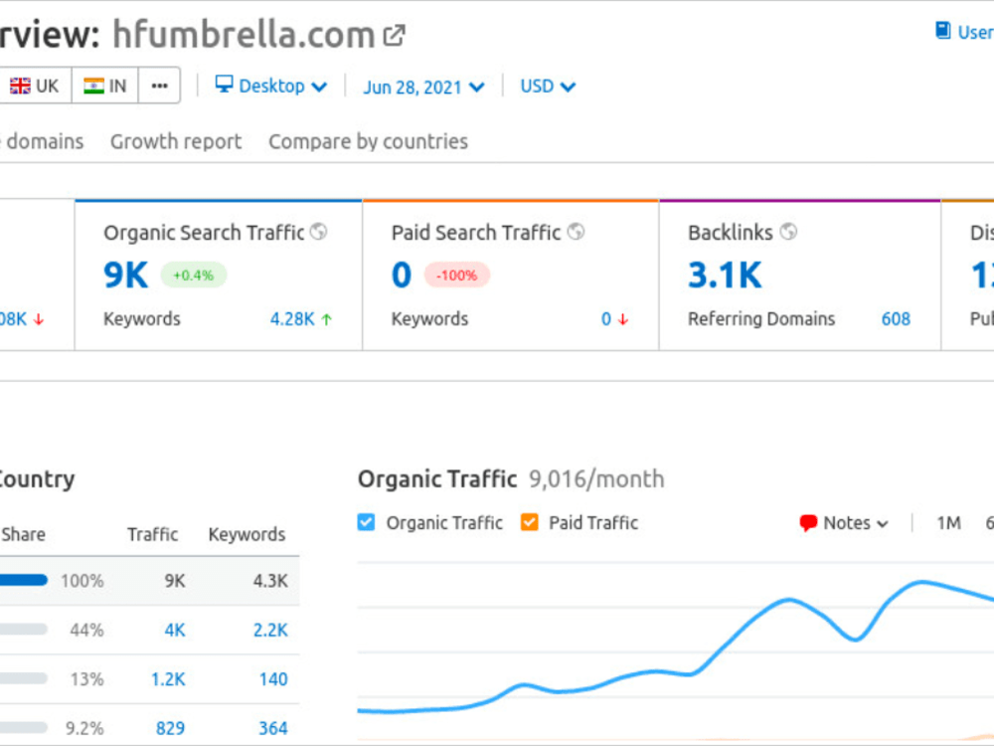Click the 2.2K keywords link in 44% row

point(270,630)
